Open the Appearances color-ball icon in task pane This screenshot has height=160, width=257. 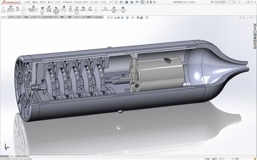click(255, 38)
